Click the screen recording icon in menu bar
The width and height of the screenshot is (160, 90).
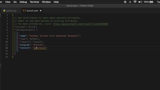click(125, 2)
